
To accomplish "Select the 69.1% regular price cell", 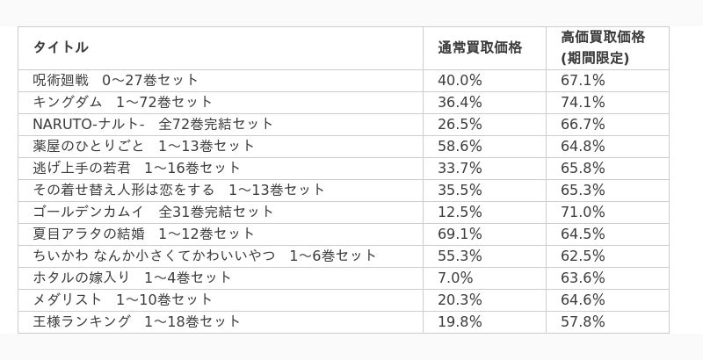I will [460, 234].
